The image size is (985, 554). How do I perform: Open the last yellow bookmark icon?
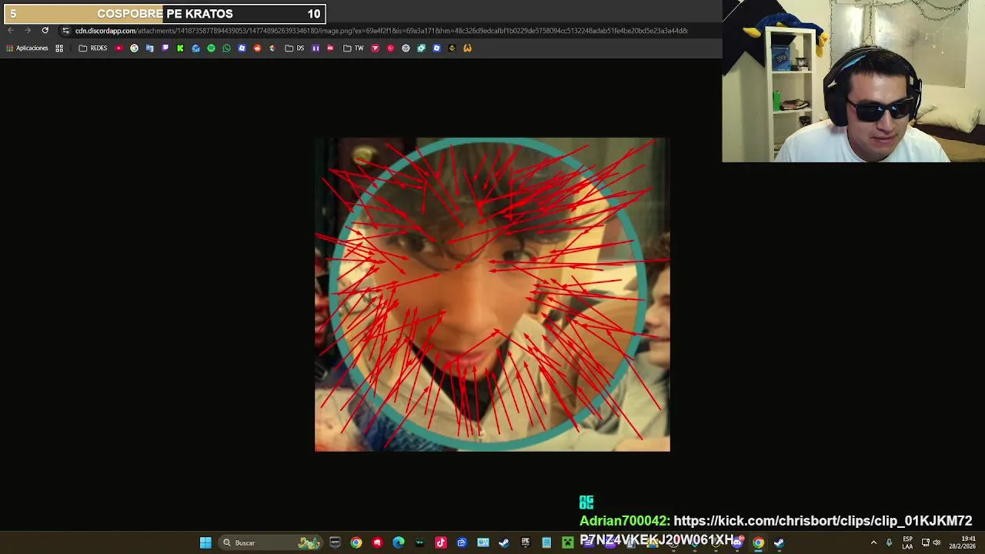coord(467,48)
